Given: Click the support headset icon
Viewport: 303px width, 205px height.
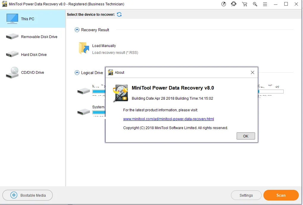Looking at the screenshot, I should click(x=234, y=4).
